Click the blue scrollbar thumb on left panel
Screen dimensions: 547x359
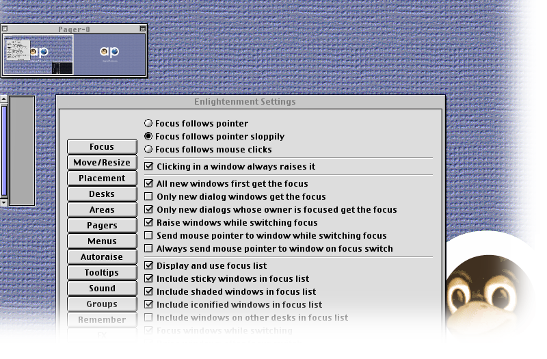pyautogui.click(x=4, y=150)
